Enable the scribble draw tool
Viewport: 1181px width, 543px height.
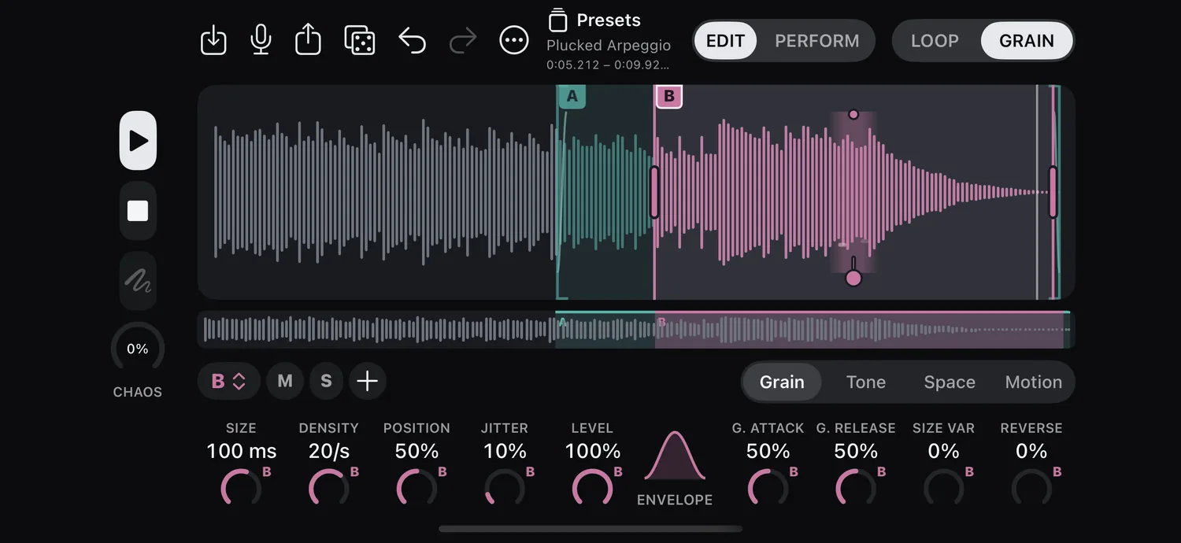(x=138, y=280)
